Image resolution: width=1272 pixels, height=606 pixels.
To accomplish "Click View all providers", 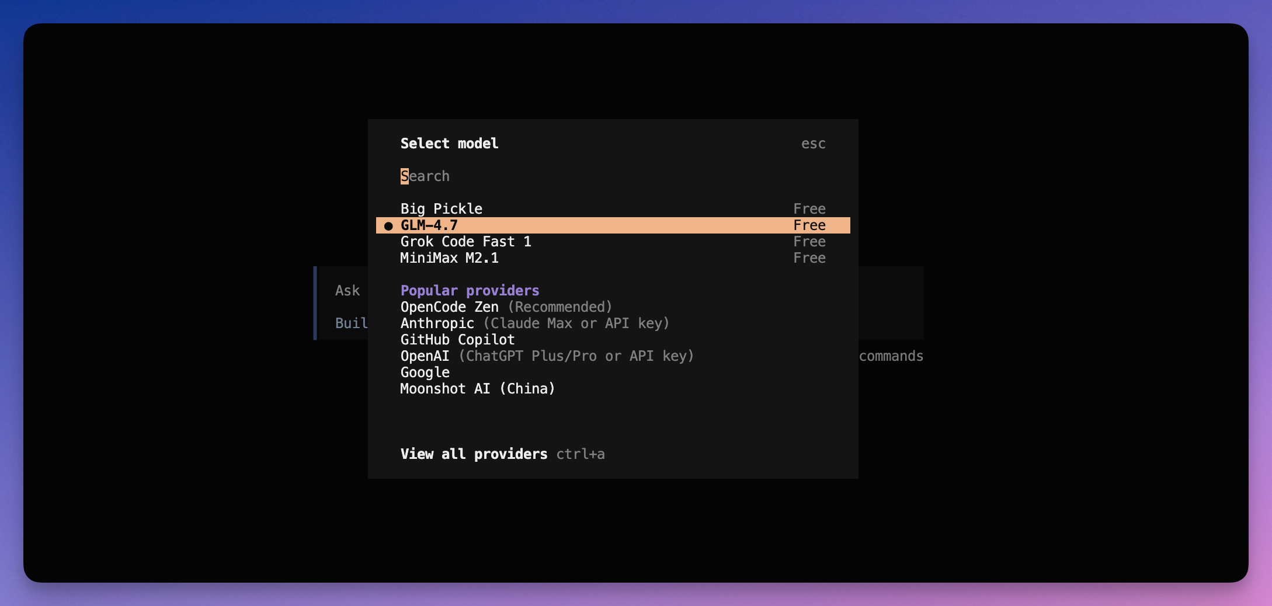I will coord(475,454).
